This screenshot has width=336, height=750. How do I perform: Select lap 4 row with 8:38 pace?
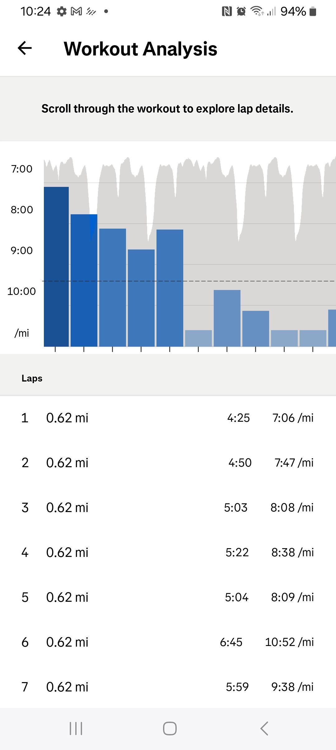[168, 552]
